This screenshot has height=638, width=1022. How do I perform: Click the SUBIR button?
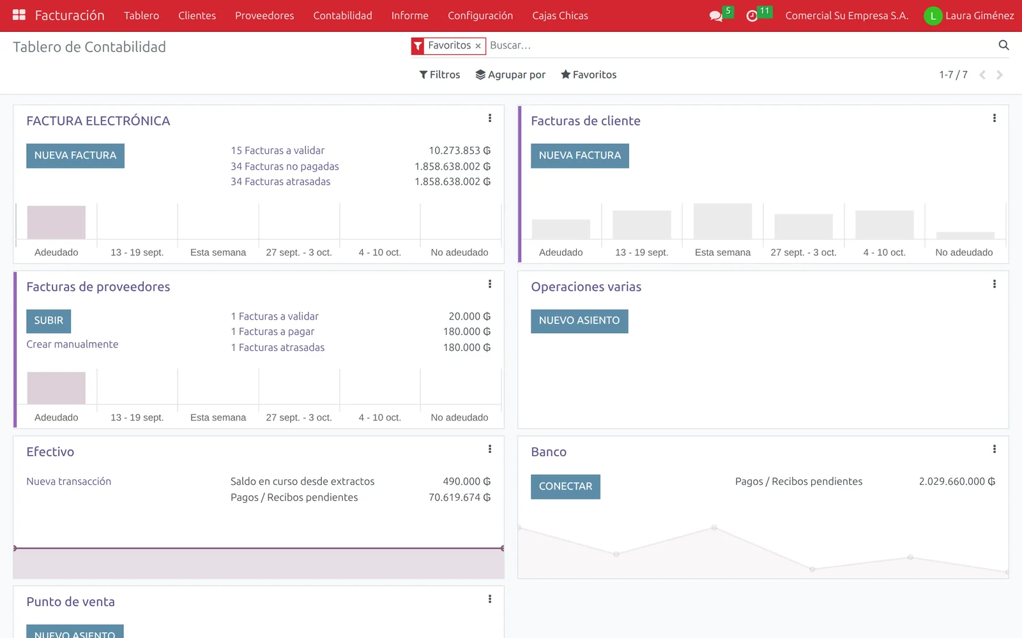pyautogui.click(x=49, y=321)
